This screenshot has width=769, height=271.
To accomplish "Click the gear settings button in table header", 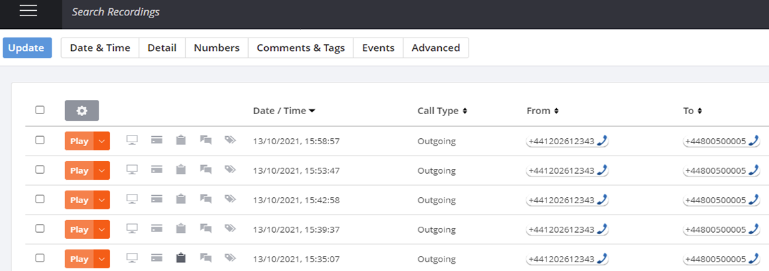I will click(x=82, y=111).
